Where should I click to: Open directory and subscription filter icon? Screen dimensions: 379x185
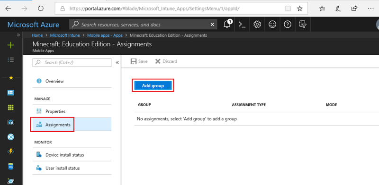pyautogui.click(x=303, y=25)
